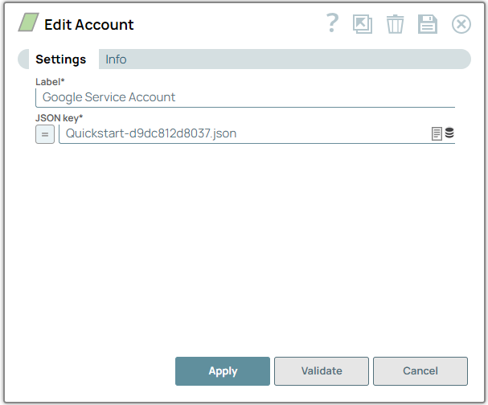Click the database stack icon in JSON key field
This screenshot has width=488, height=405.
449,133
